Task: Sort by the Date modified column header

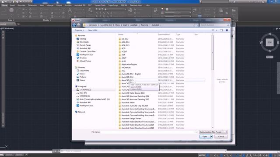Action: coord(164,34)
